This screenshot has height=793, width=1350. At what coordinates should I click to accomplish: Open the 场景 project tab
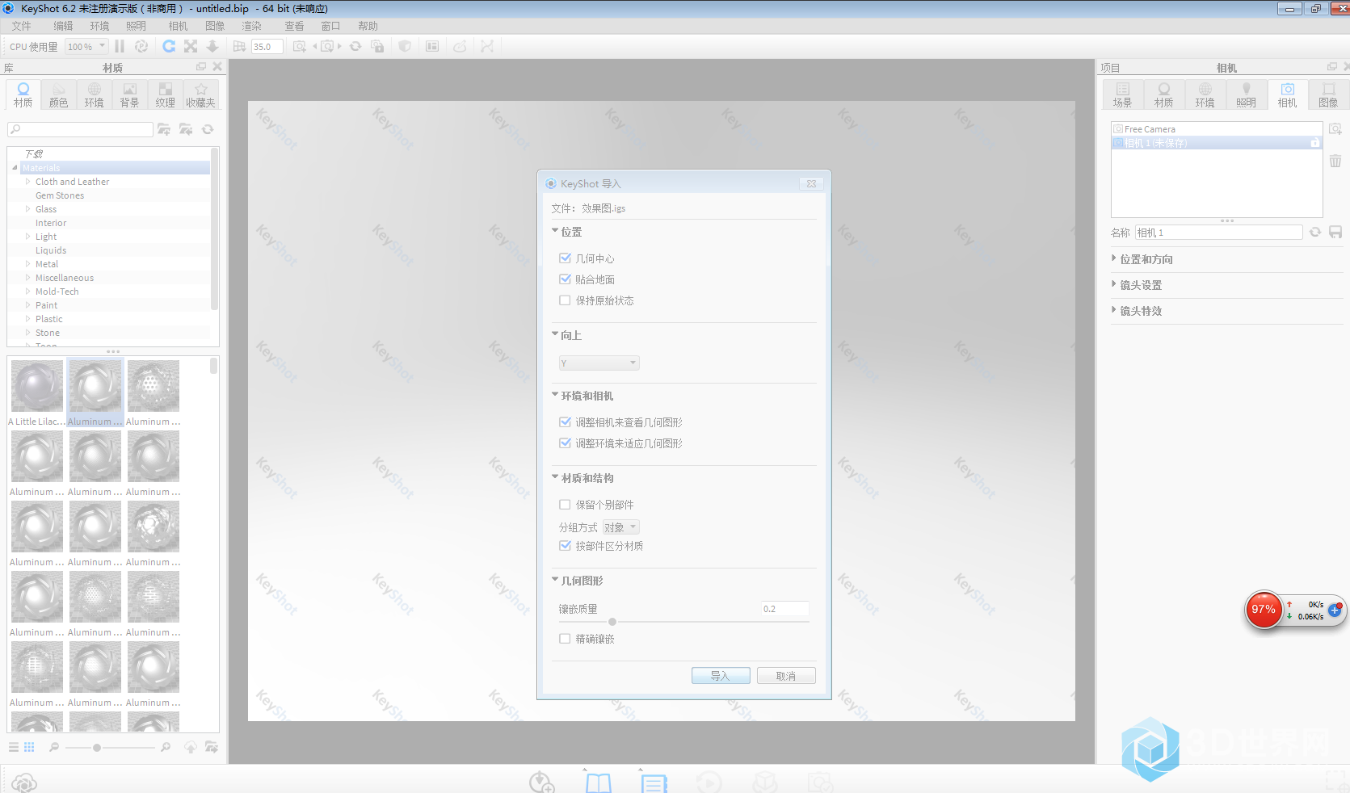pyautogui.click(x=1123, y=94)
